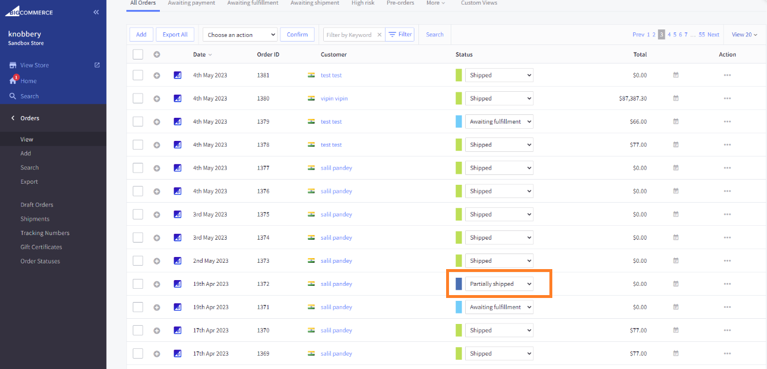Image resolution: width=767 pixels, height=369 pixels.
Task: Click the Filter by Keyword input field
Action: pyautogui.click(x=350, y=35)
